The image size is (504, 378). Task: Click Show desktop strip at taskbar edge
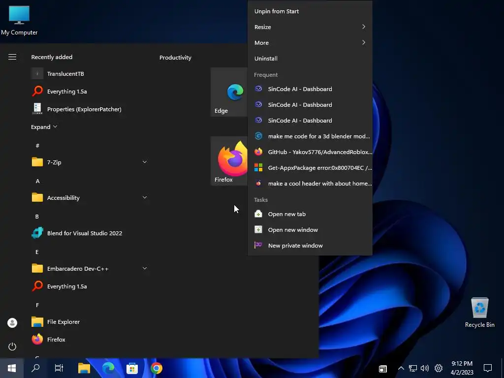pos(503,368)
